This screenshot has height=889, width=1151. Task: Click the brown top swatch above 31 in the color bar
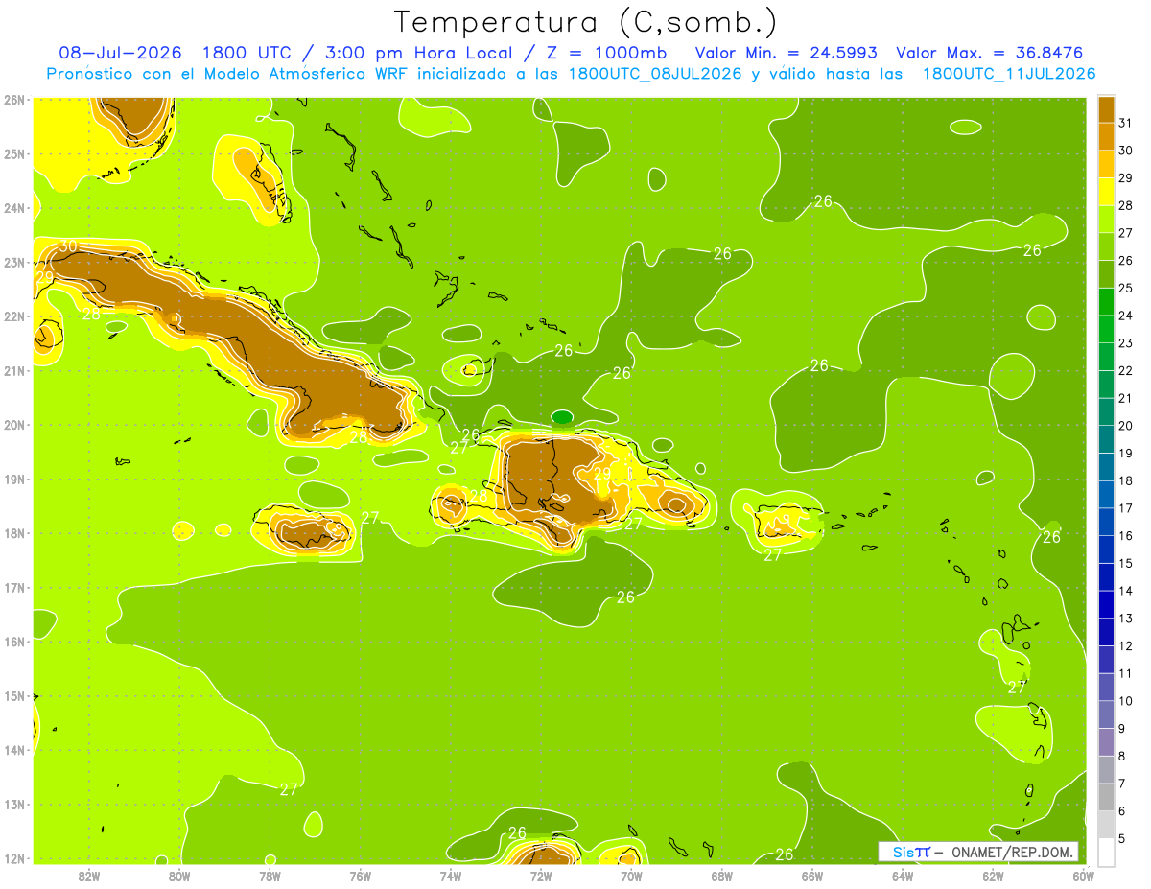[x=1106, y=109]
